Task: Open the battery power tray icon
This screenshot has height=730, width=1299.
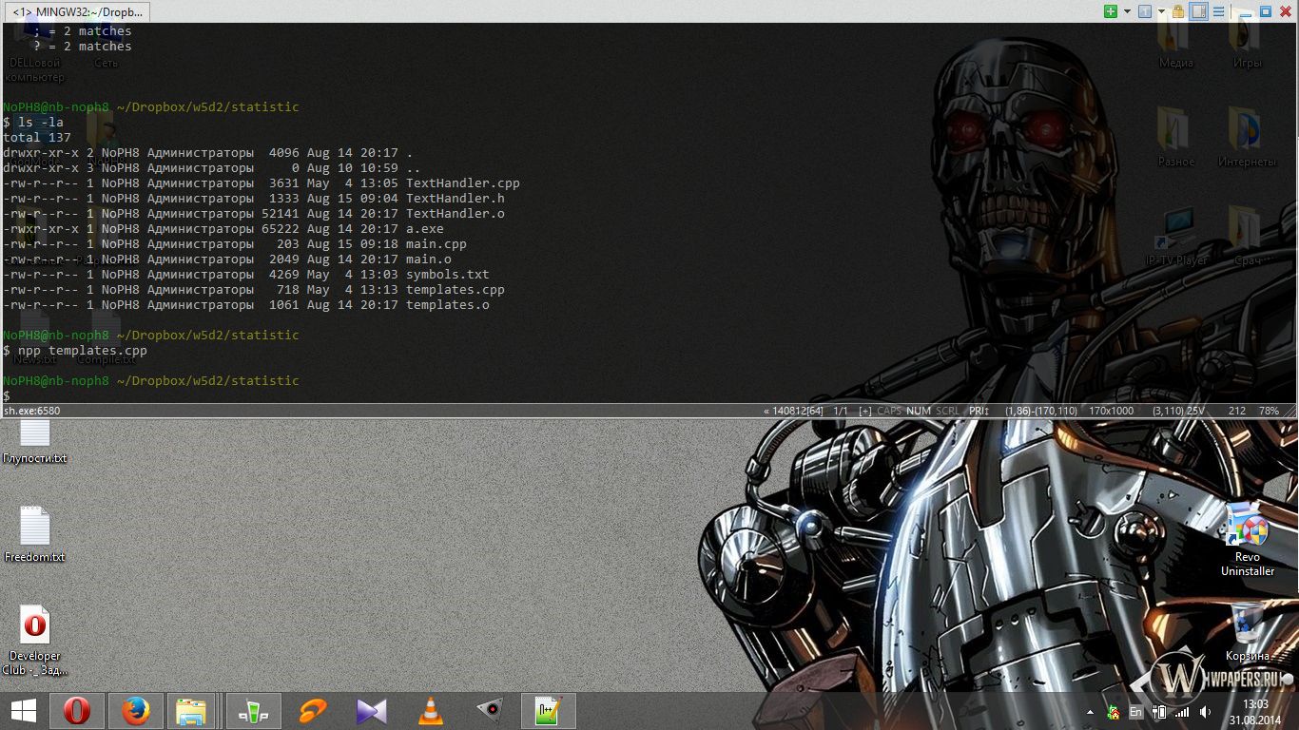Action: tap(1159, 712)
